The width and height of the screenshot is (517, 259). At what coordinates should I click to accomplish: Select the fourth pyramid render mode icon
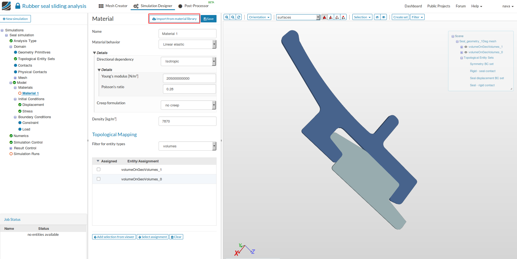click(343, 17)
